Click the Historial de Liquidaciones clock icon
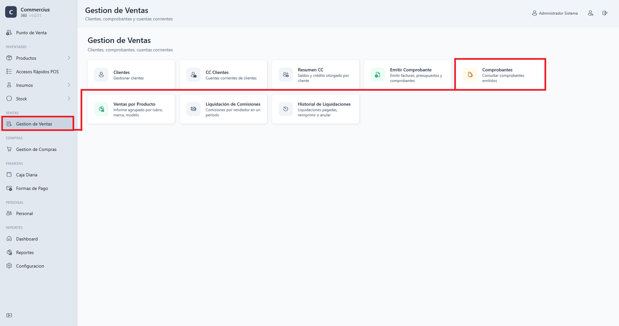This screenshot has width=619, height=326. point(286,109)
